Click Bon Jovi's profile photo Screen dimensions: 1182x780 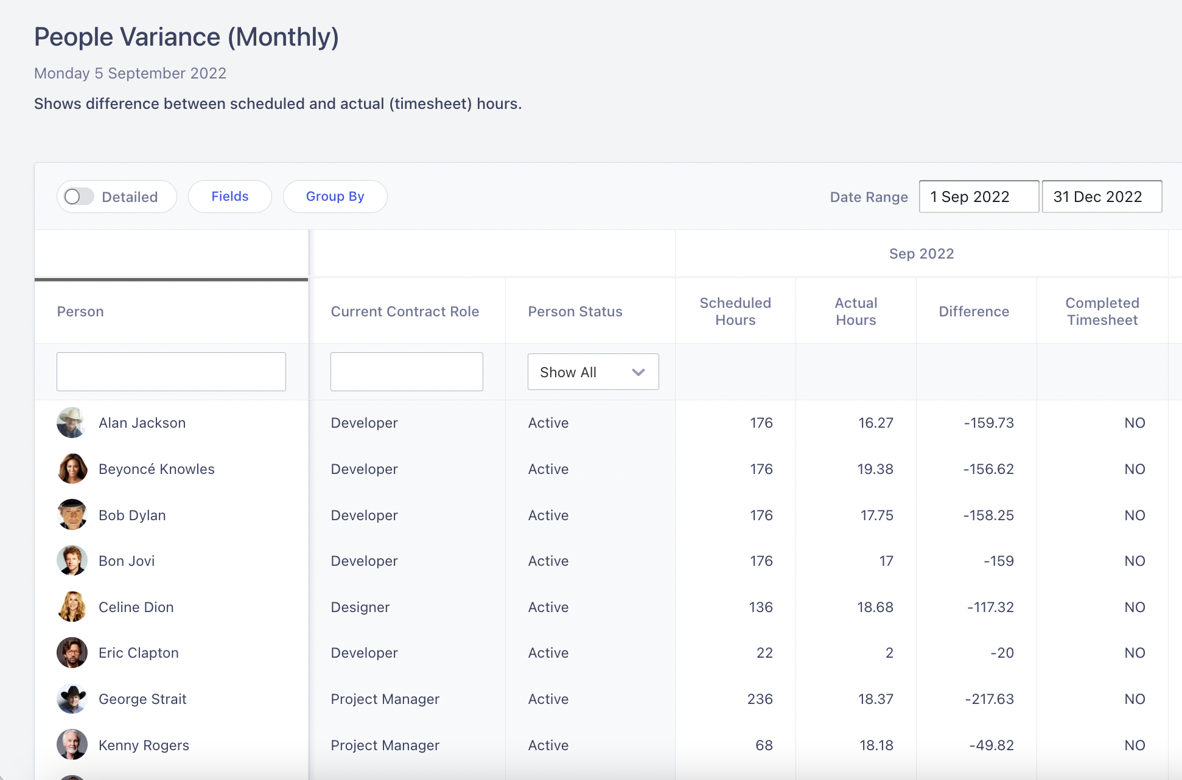(71, 560)
